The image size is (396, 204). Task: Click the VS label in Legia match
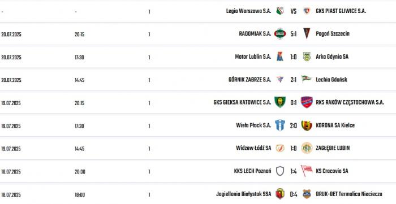point(293,11)
